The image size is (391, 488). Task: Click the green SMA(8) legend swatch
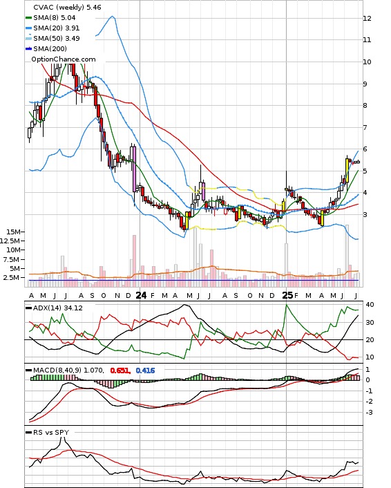28,18
